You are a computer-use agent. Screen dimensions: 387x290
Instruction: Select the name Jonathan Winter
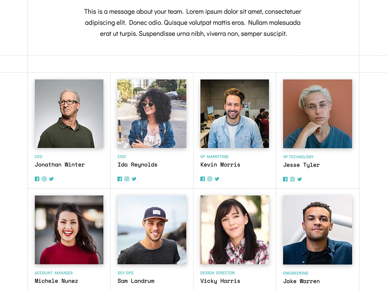[x=60, y=165]
